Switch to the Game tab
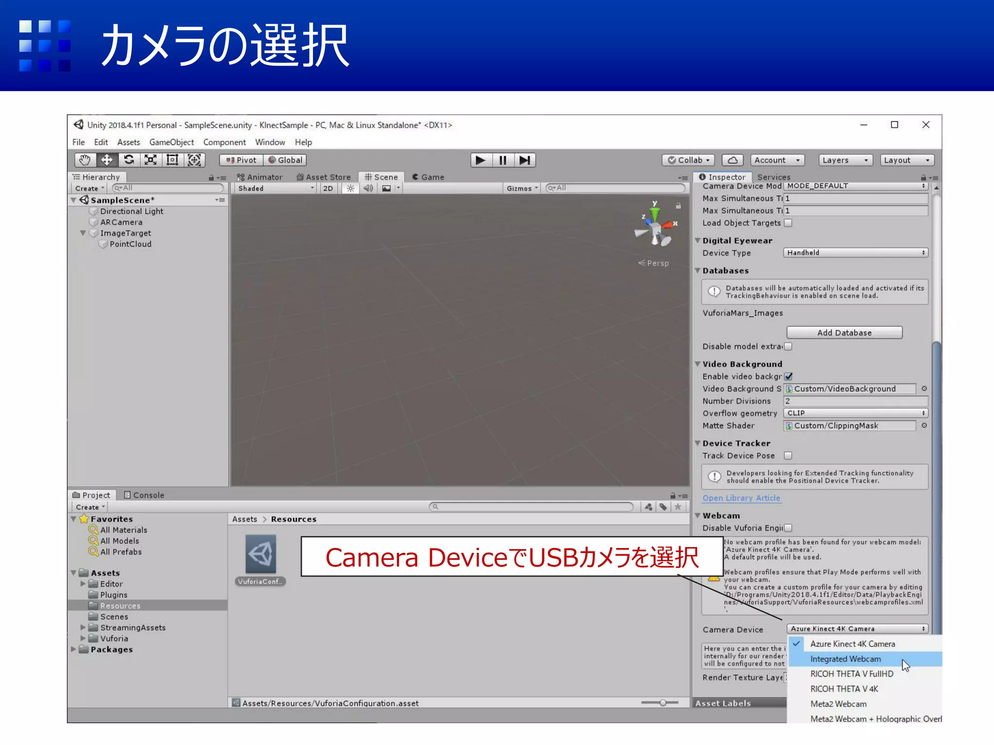The height and width of the screenshot is (745, 994). tap(428, 177)
